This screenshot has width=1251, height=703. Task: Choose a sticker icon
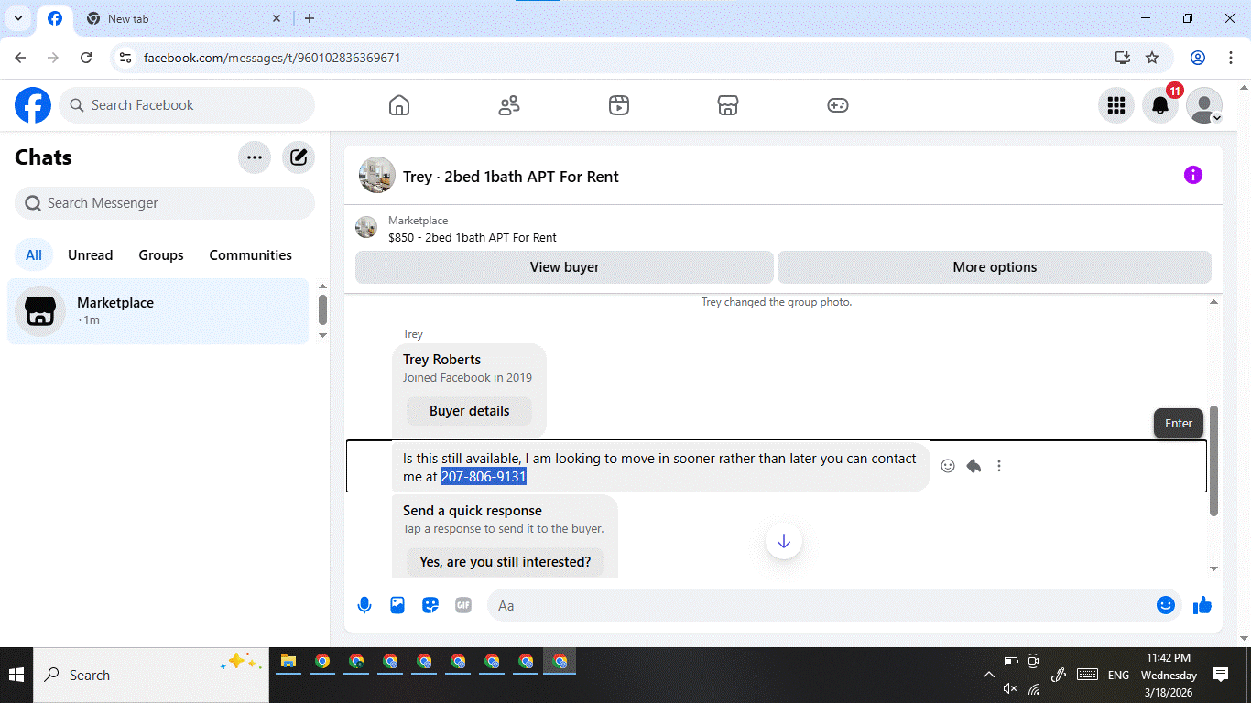tap(430, 605)
